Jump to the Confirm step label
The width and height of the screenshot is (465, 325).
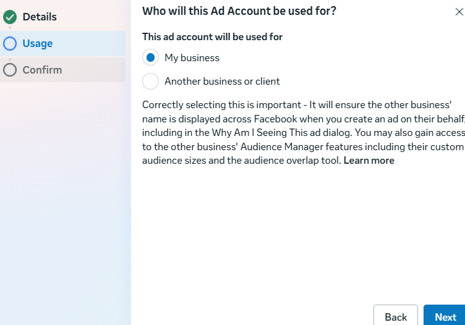[x=42, y=70]
